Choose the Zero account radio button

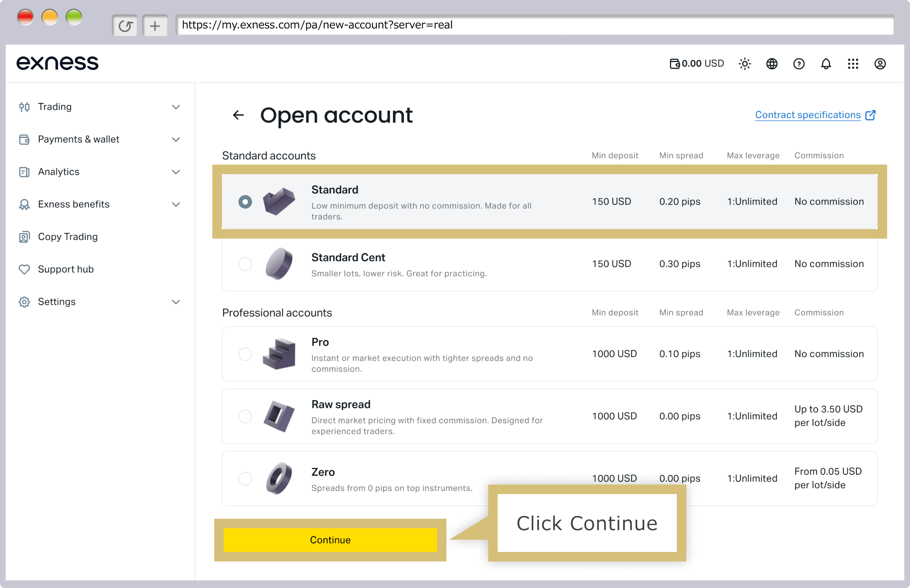point(245,478)
